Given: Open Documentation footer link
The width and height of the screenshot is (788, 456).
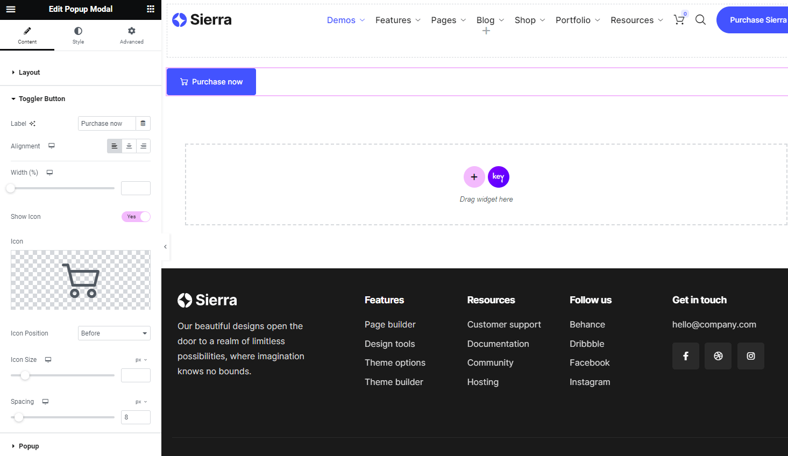Looking at the screenshot, I should point(498,344).
